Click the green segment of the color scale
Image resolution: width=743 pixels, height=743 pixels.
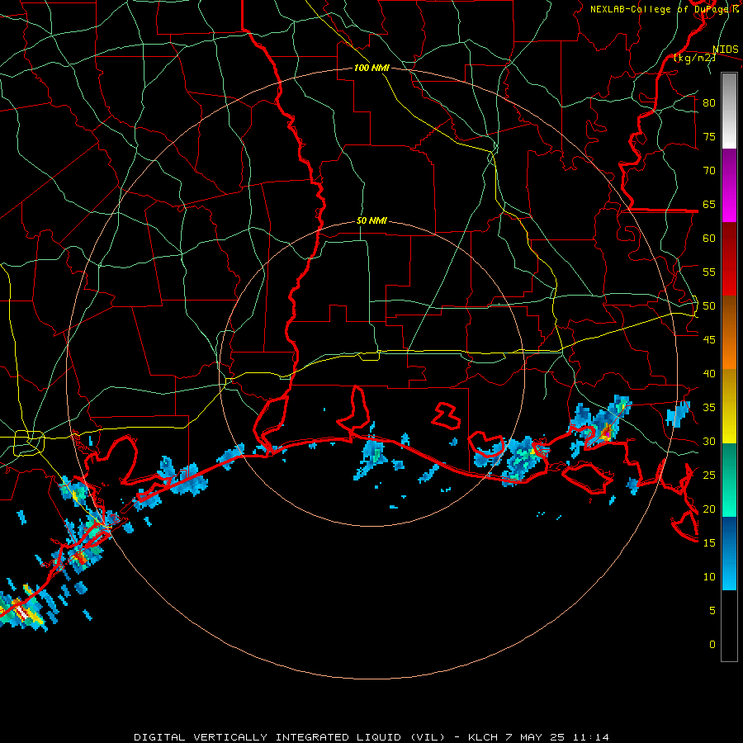tap(729, 480)
